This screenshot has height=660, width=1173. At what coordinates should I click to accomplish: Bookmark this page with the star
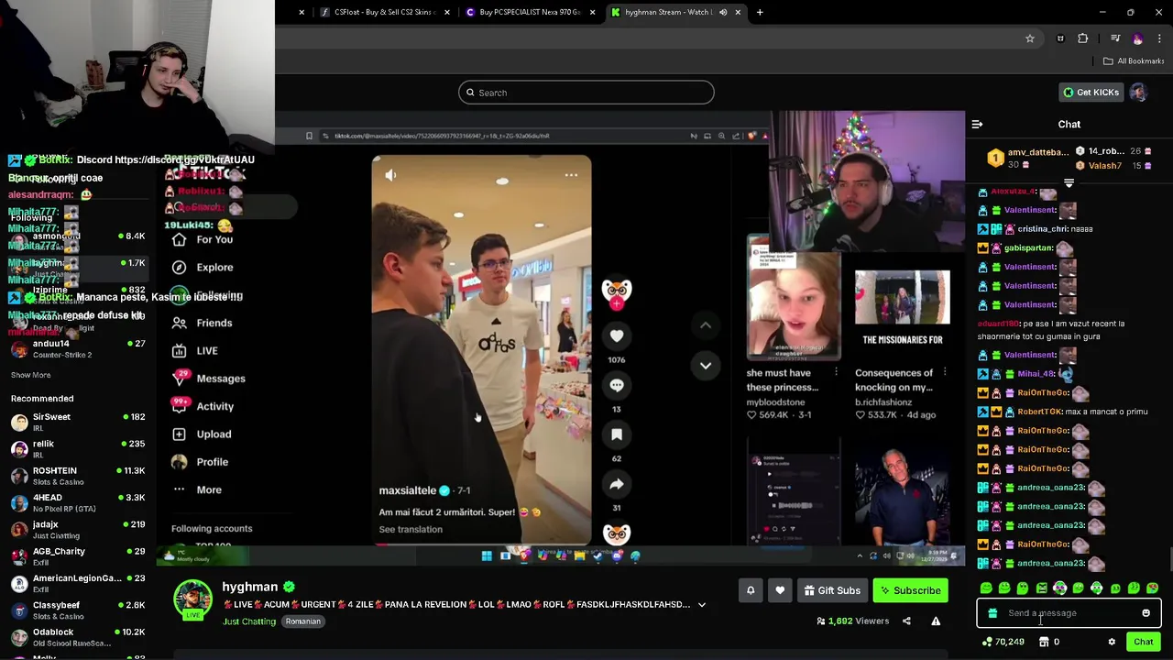click(x=1030, y=38)
